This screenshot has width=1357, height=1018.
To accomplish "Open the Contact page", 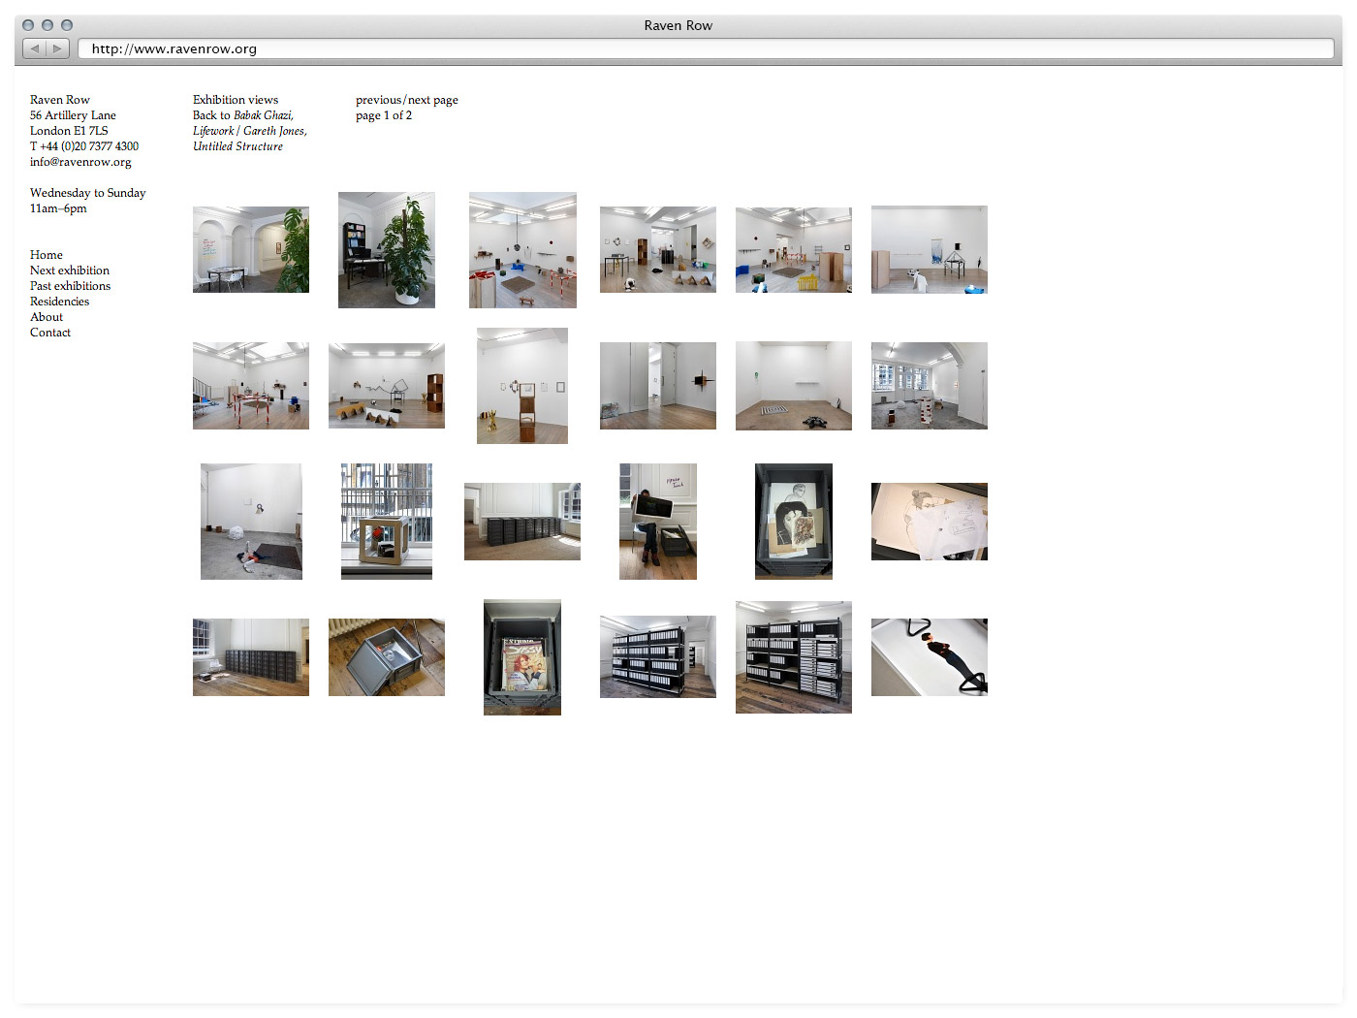I will 49,333.
